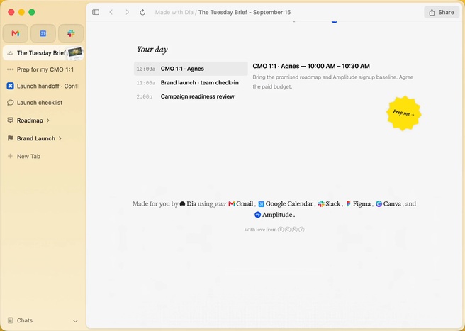Screen dimensions: 465x331
Task: Click the Slack link in footer
Action: click(x=329, y=203)
